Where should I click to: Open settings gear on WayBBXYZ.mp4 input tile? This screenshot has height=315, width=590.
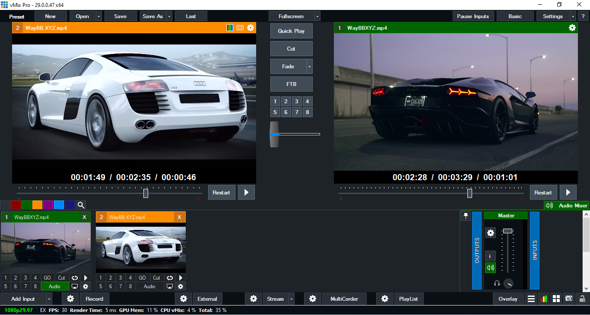click(86, 286)
